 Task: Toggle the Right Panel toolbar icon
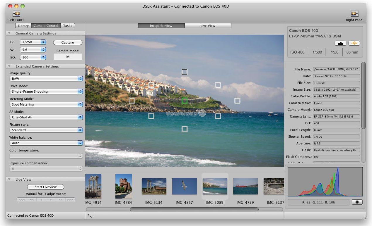(x=354, y=14)
